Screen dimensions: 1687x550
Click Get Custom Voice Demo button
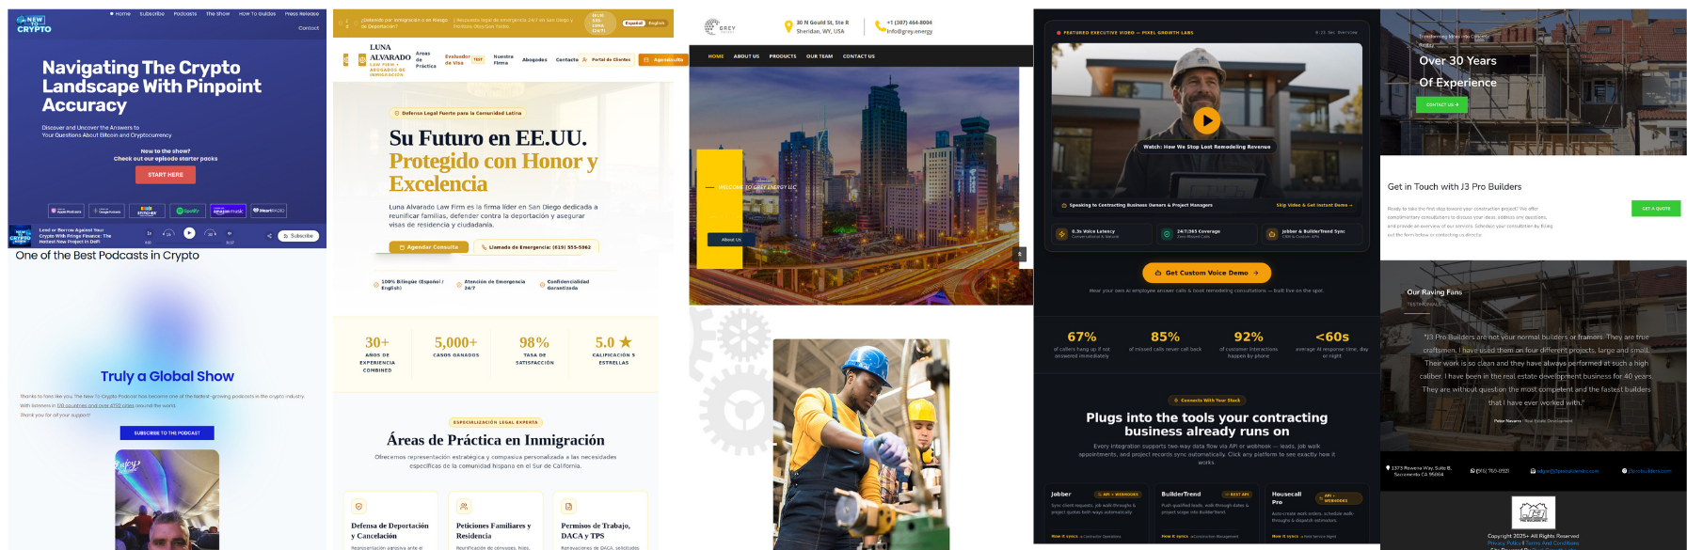(1206, 273)
